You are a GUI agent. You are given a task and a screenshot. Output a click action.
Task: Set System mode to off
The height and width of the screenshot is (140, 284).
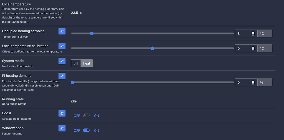click(76, 63)
